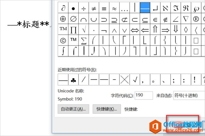Open the 快捷键(K)... shortcut key button

click(107, 109)
